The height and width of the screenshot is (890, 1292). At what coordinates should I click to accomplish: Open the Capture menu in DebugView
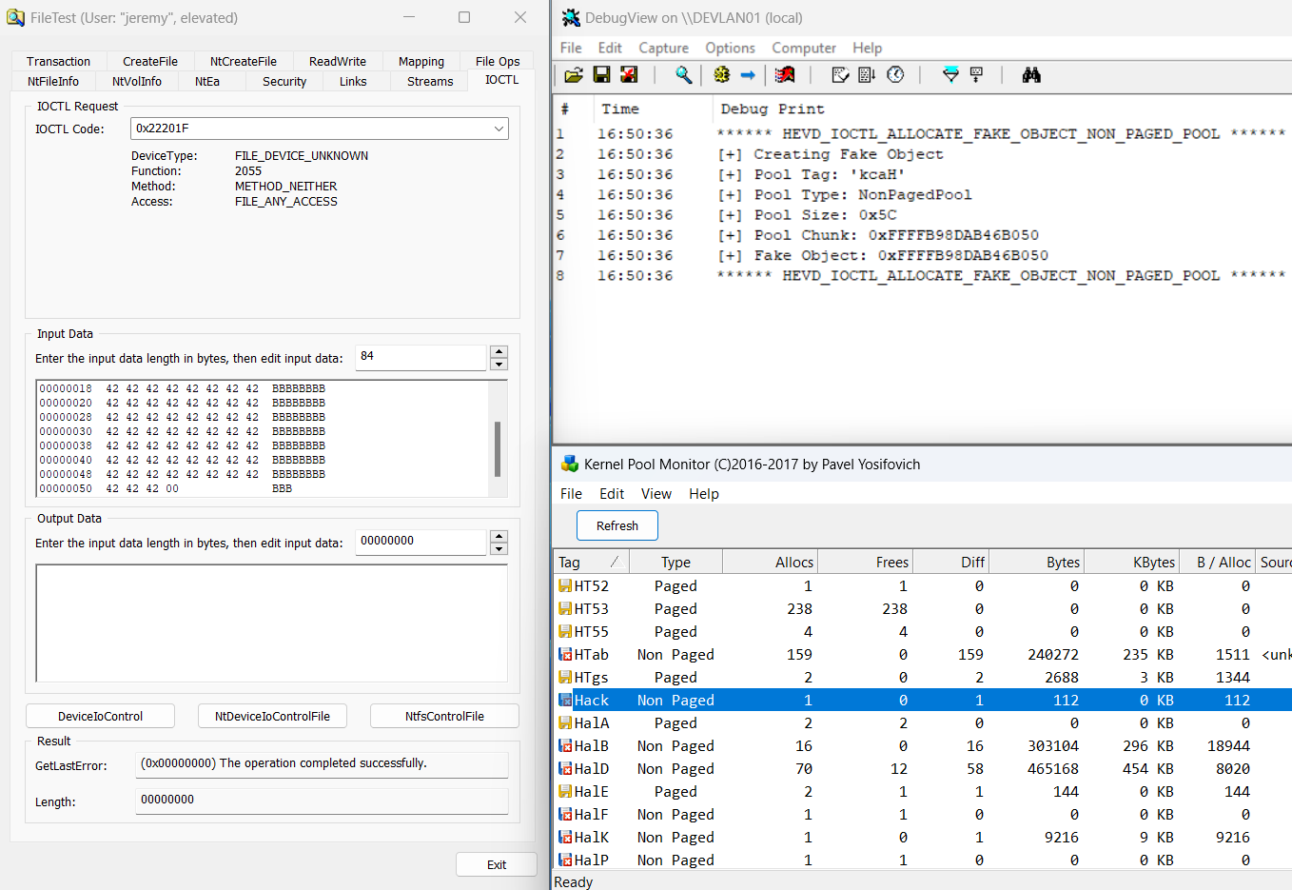(x=663, y=48)
